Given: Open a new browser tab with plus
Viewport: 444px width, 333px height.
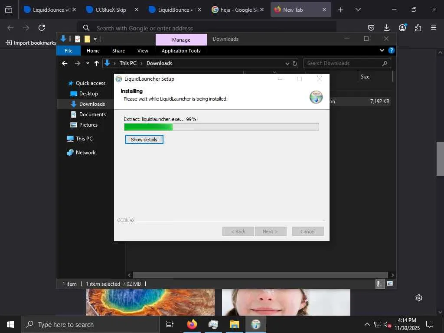Looking at the screenshot, I should pos(341,10).
